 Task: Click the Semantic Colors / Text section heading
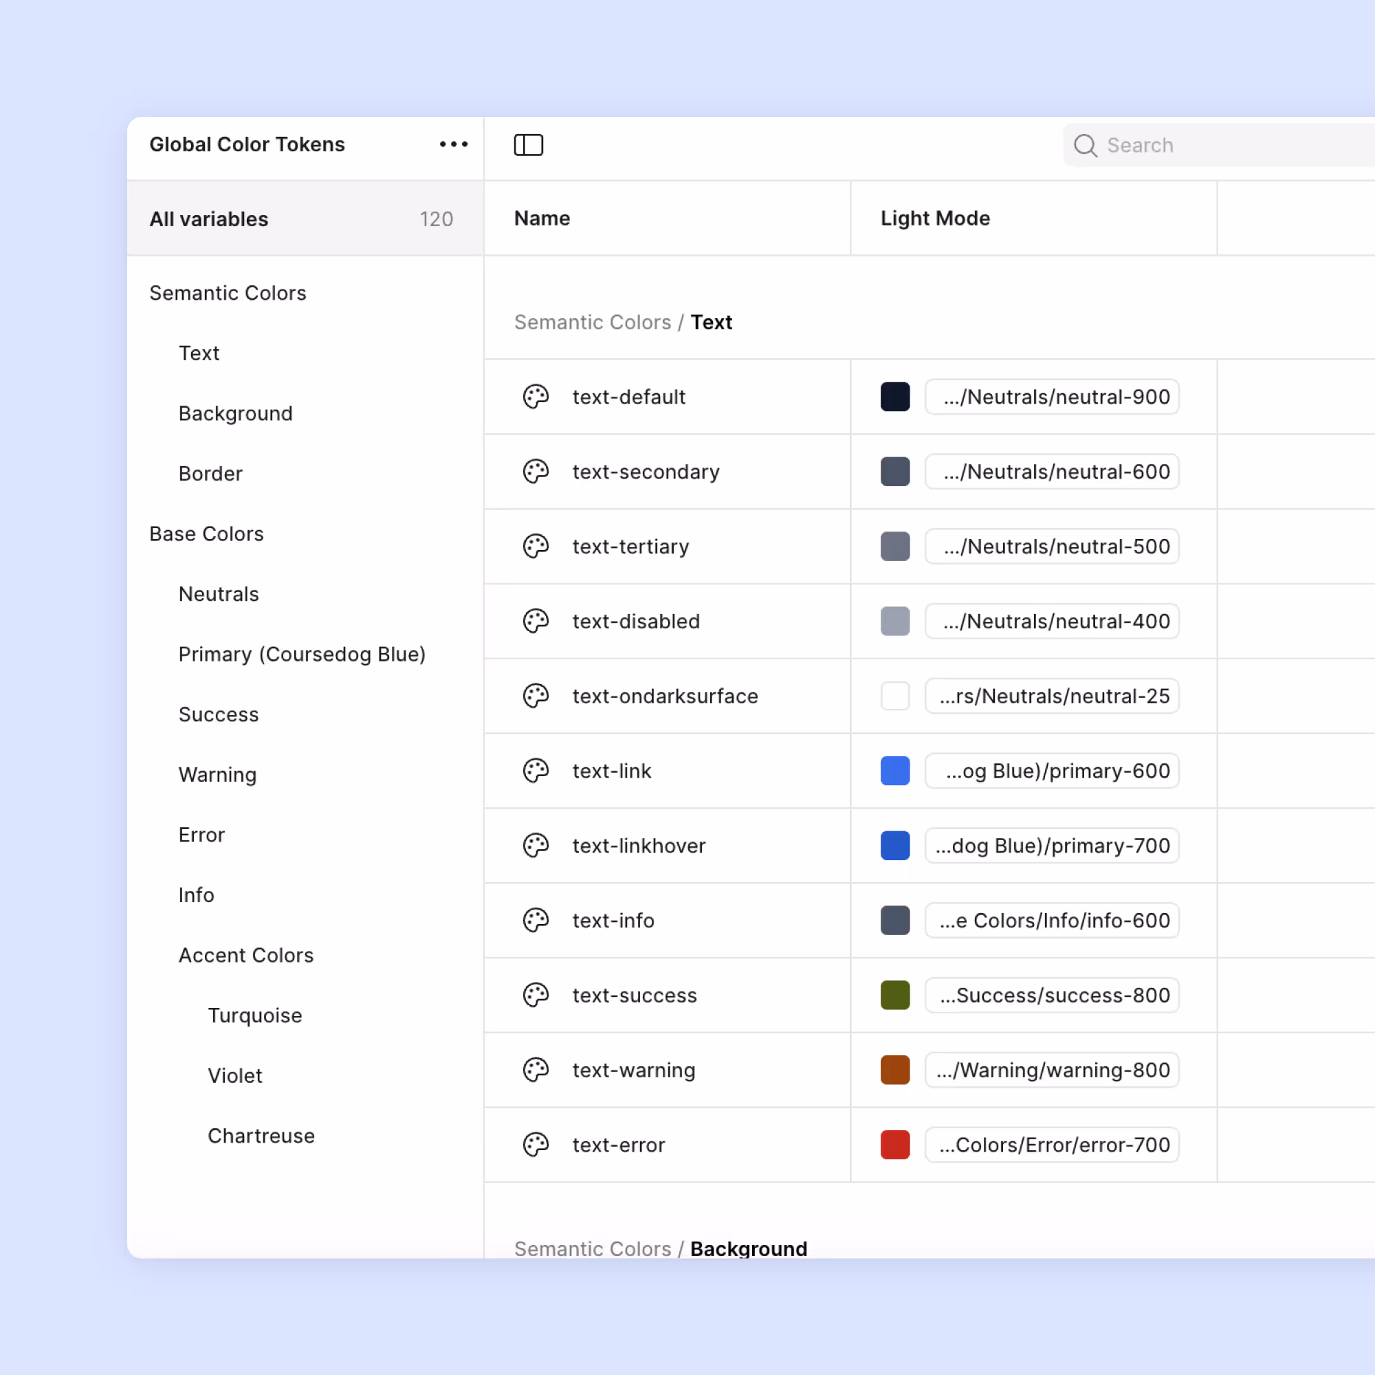624,322
